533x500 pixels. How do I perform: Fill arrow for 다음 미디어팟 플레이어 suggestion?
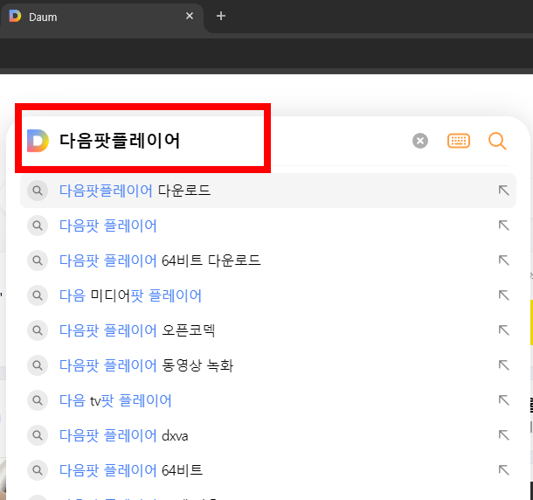[504, 295]
